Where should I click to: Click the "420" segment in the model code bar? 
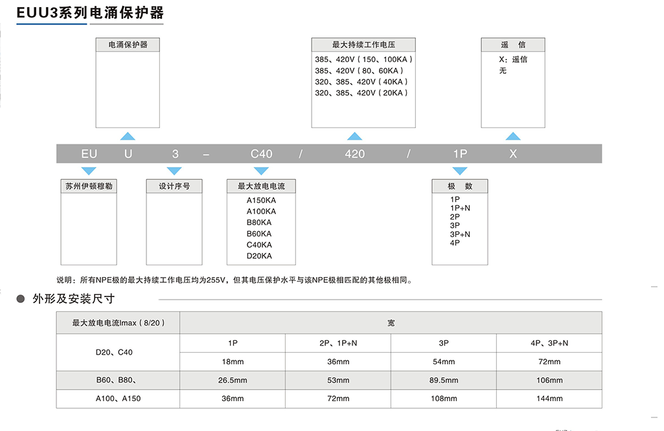tap(354, 153)
